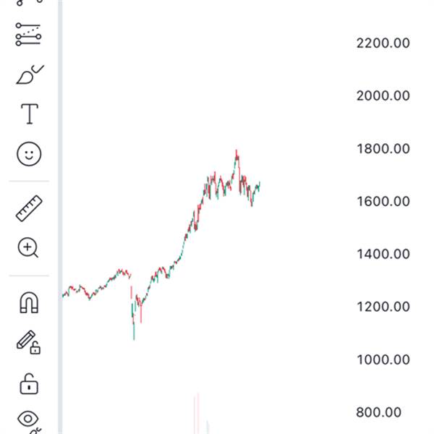Toggle the lock all drawings padlock
This screenshot has width=434, height=434.
(x=29, y=383)
